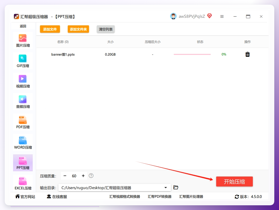Image resolution: width=279 pixels, height=210 pixels.
Task: Open the 图片压缩 image compression tool
Action: [x=23, y=41]
